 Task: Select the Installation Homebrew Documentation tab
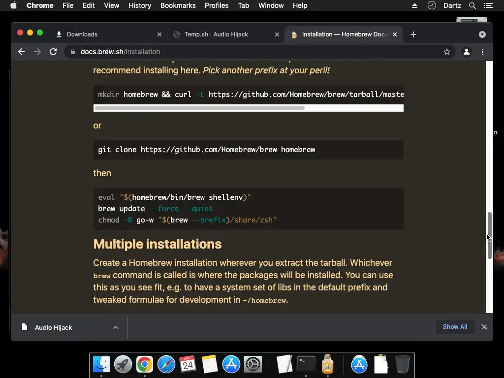(x=343, y=34)
